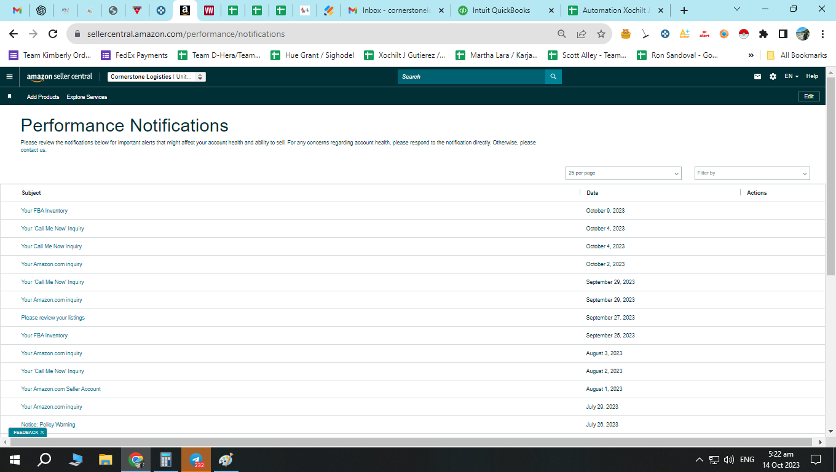The height and width of the screenshot is (472, 836).
Task: Switch to the Gmail first tab
Action: point(17,10)
